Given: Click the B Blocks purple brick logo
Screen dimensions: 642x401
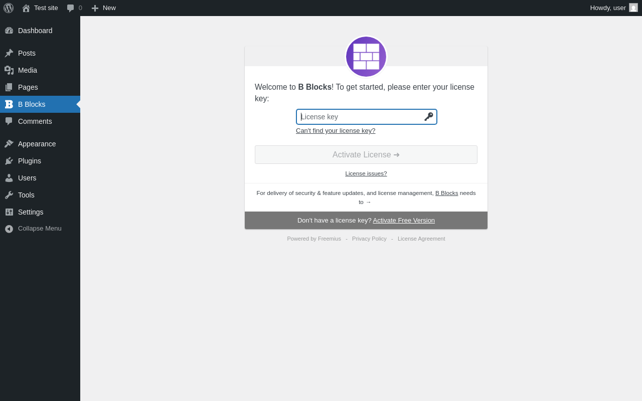Looking at the screenshot, I should point(366,57).
